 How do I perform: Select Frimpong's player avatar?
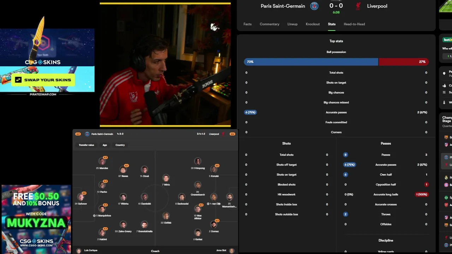tap(198, 162)
